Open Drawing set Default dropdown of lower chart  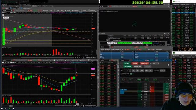tap(91, 106)
